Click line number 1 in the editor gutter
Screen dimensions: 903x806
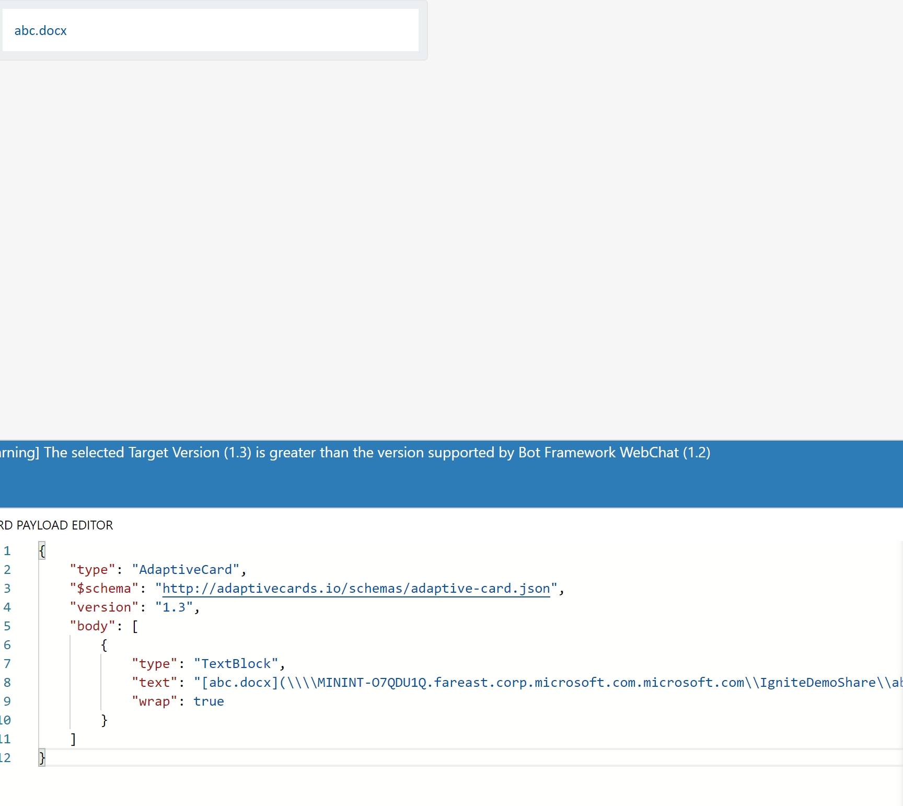[x=7, y=550]
